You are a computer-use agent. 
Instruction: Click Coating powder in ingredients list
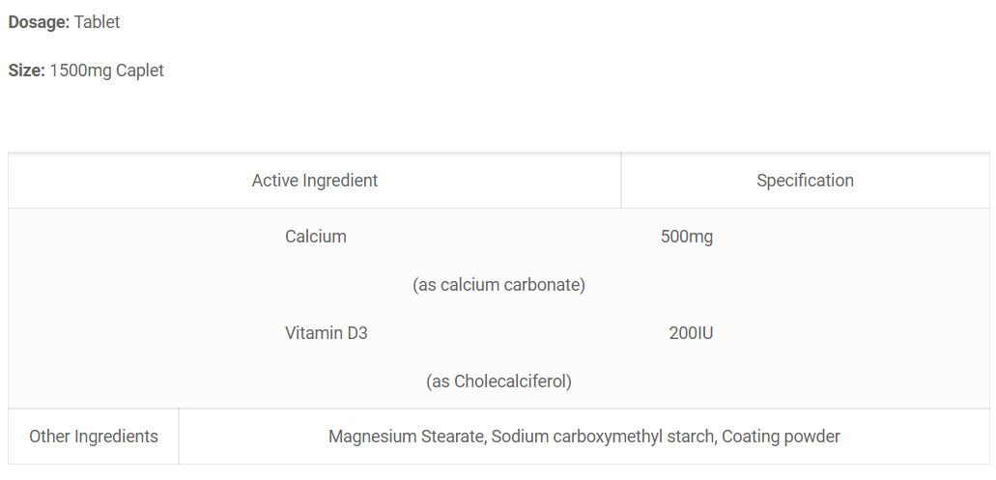coord(781,437)
